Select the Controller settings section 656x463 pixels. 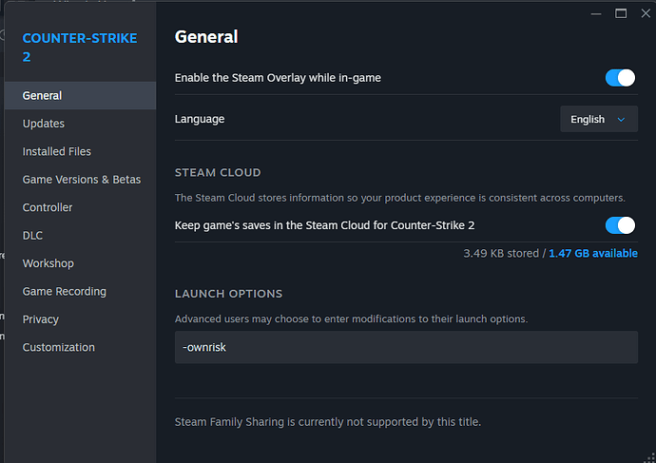tap(48, 207)
